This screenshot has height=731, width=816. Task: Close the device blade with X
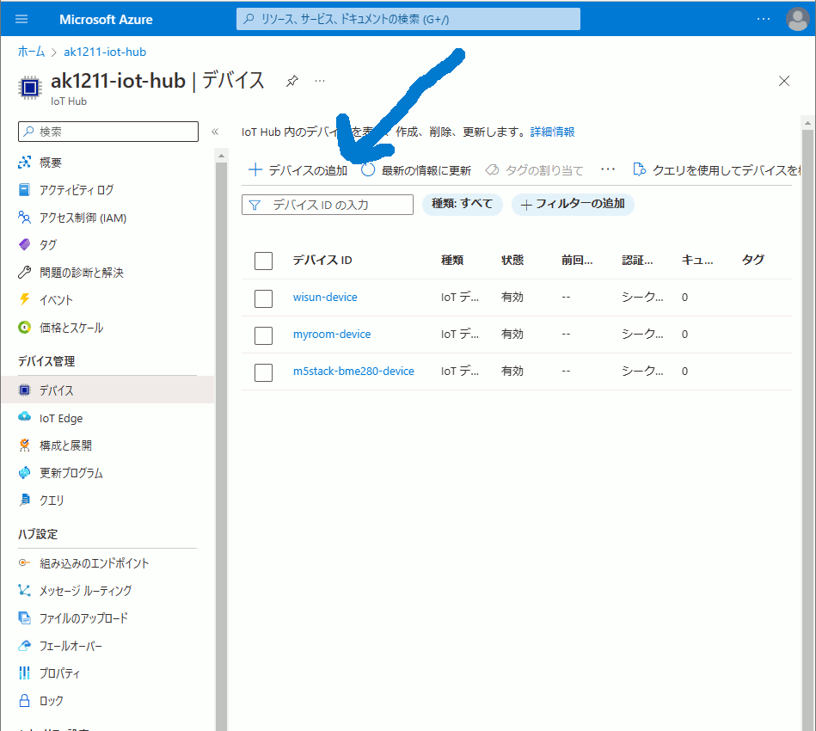pos(783,81)
